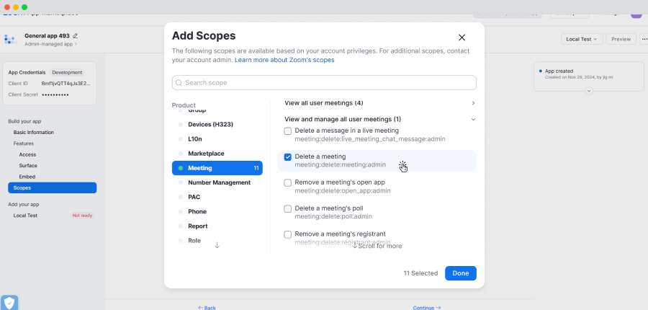
Task: Open Surface in sidebar
Action: 27,166
